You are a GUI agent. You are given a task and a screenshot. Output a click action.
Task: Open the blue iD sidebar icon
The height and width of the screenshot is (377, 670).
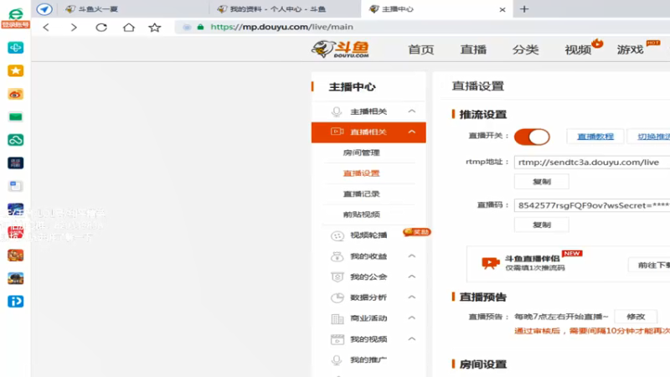[x=15, y=302]
